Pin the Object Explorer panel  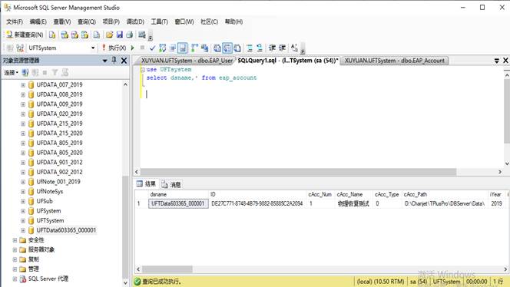114,60
